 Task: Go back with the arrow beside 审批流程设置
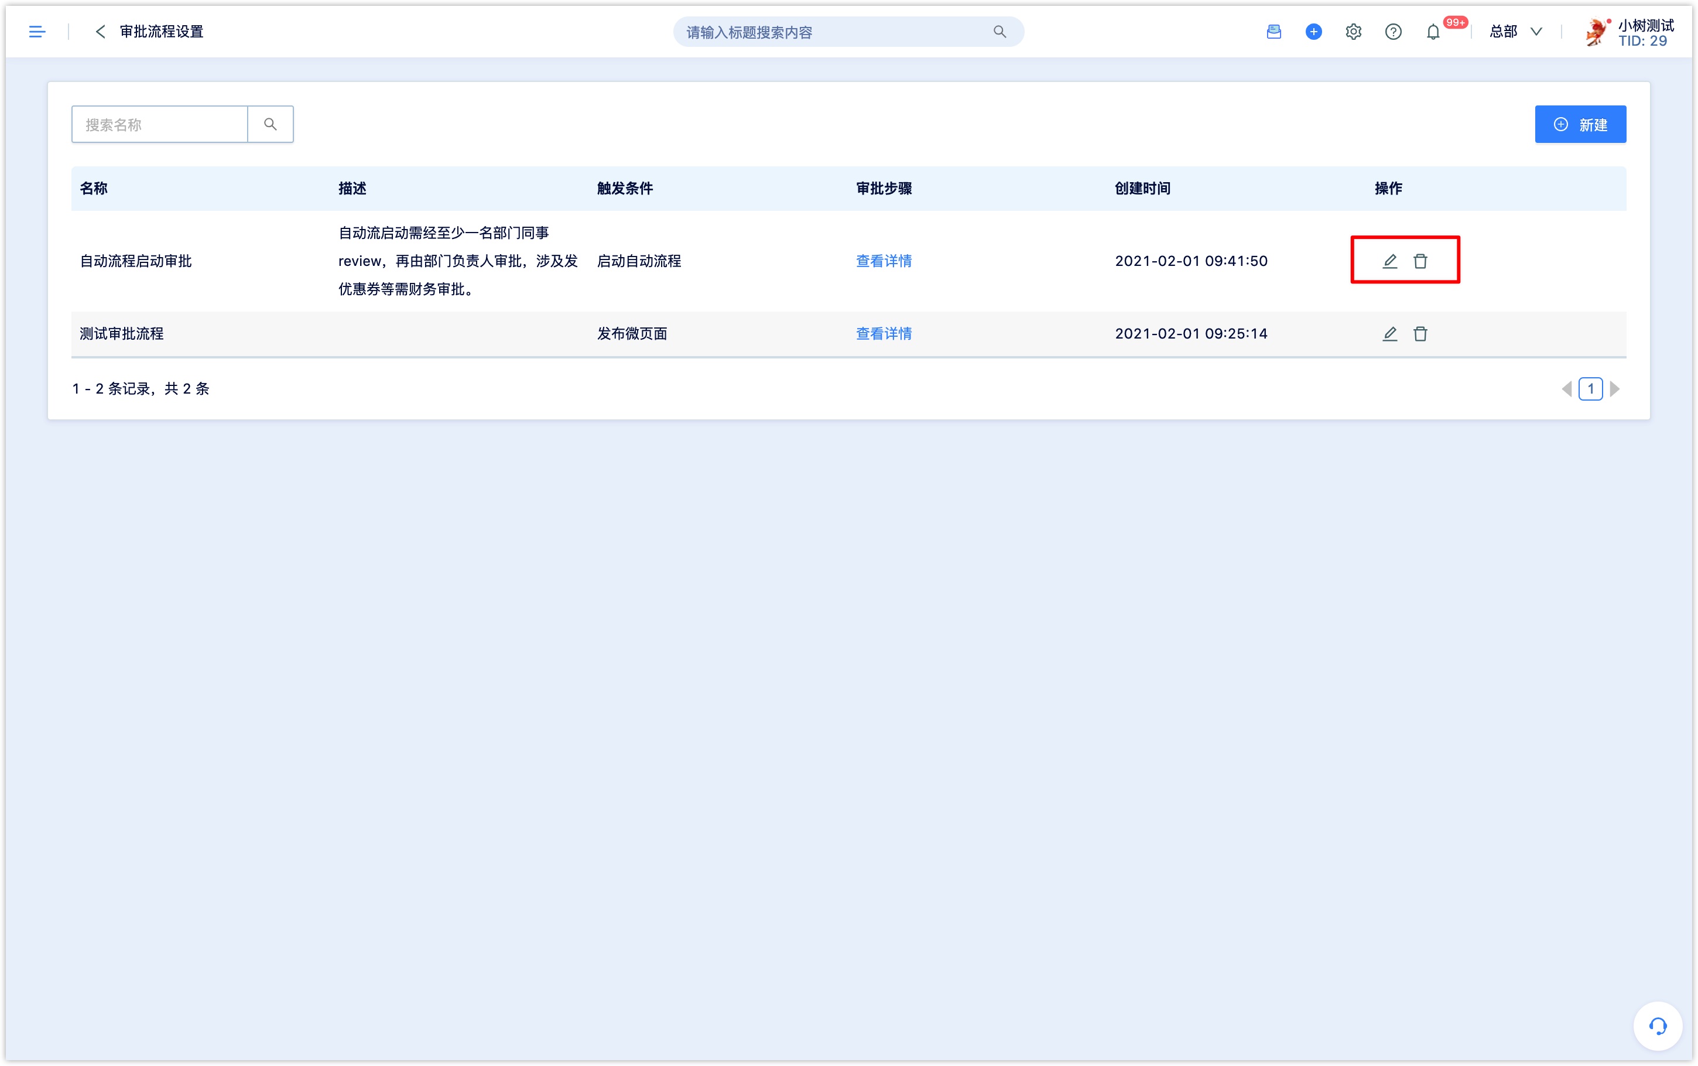(x=100, y=32)
